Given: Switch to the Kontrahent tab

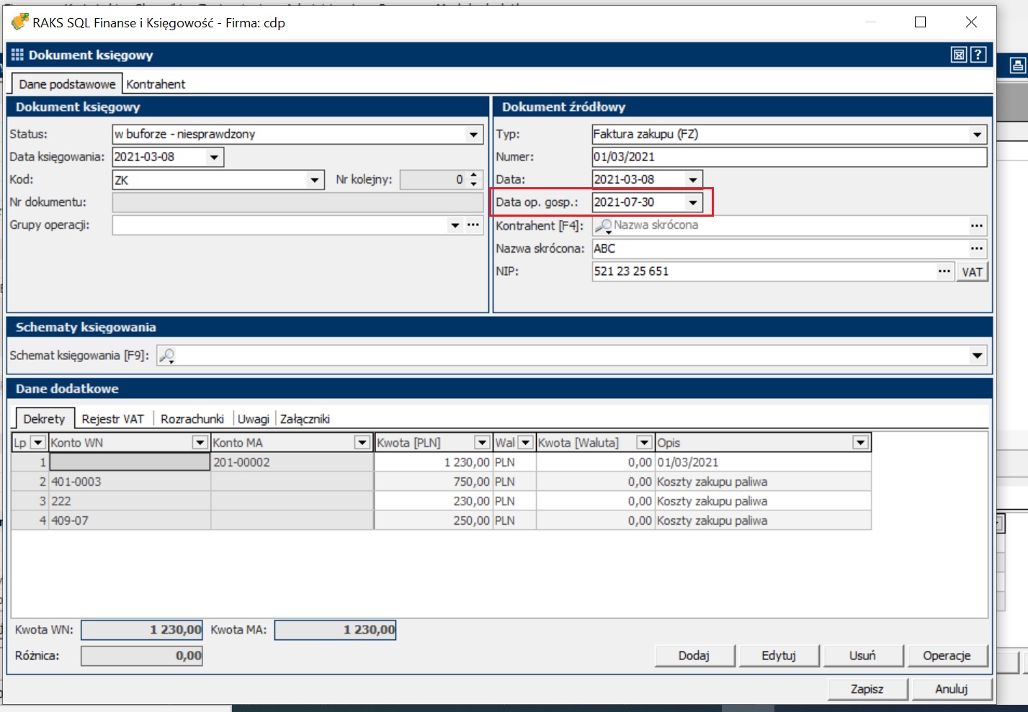Looking at the screenshot, I should [x=156, y=84].
